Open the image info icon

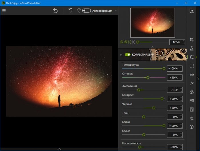[x=191, y=127]
